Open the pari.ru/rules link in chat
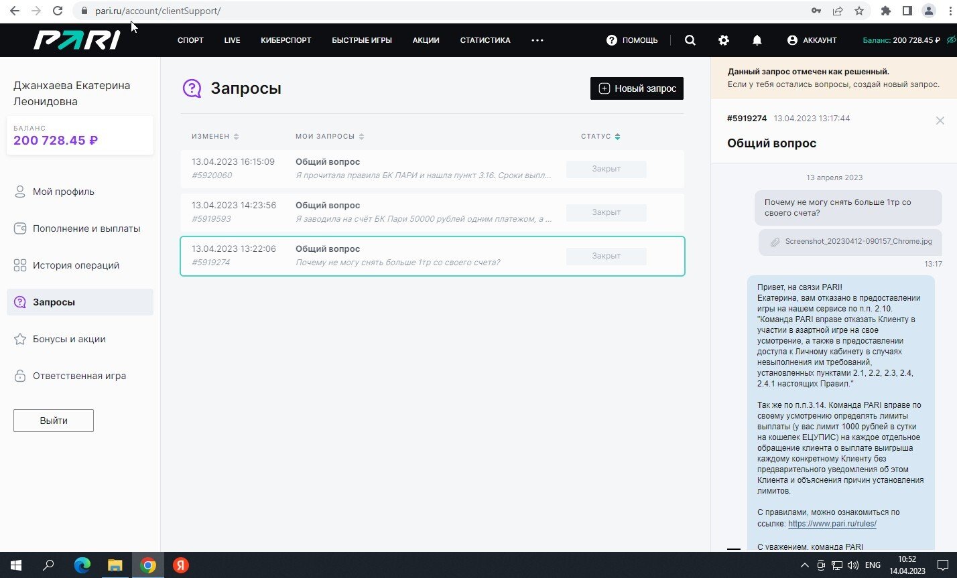This screenshot has height=578, width=957. pos(832,524)
